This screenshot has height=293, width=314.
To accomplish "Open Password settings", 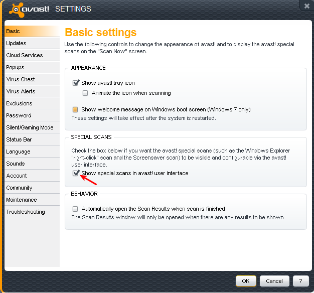I will tap(32, 115).
